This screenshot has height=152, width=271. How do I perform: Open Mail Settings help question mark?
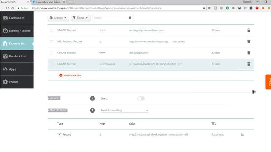tap(92, 110)
